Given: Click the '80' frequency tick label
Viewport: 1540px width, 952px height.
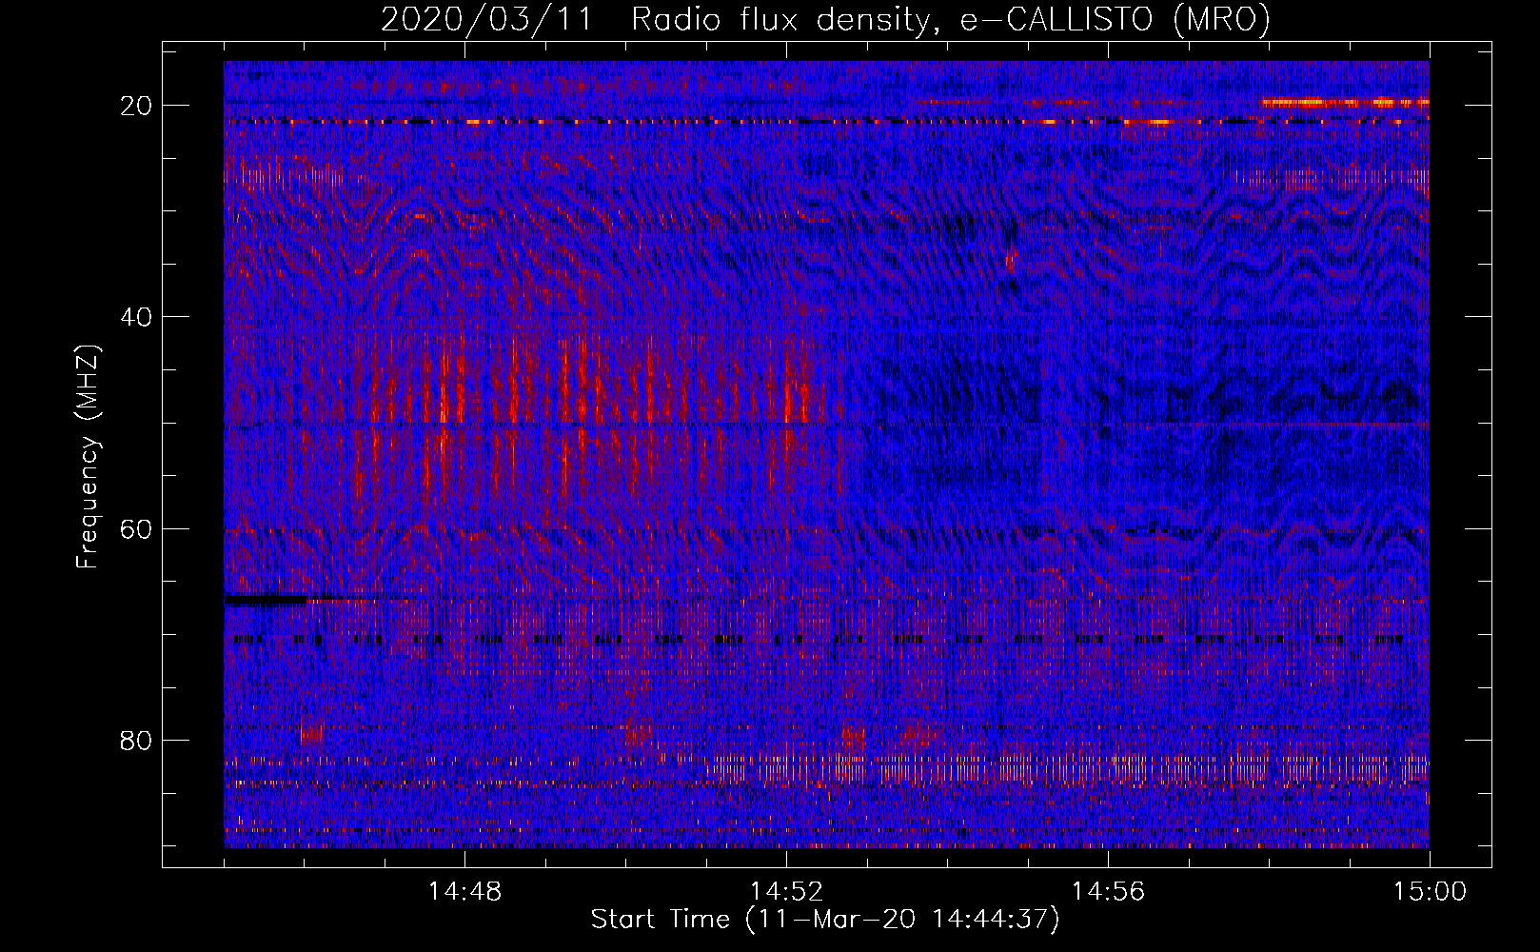Looking at the screenshot, I should [x=136, y=740].
